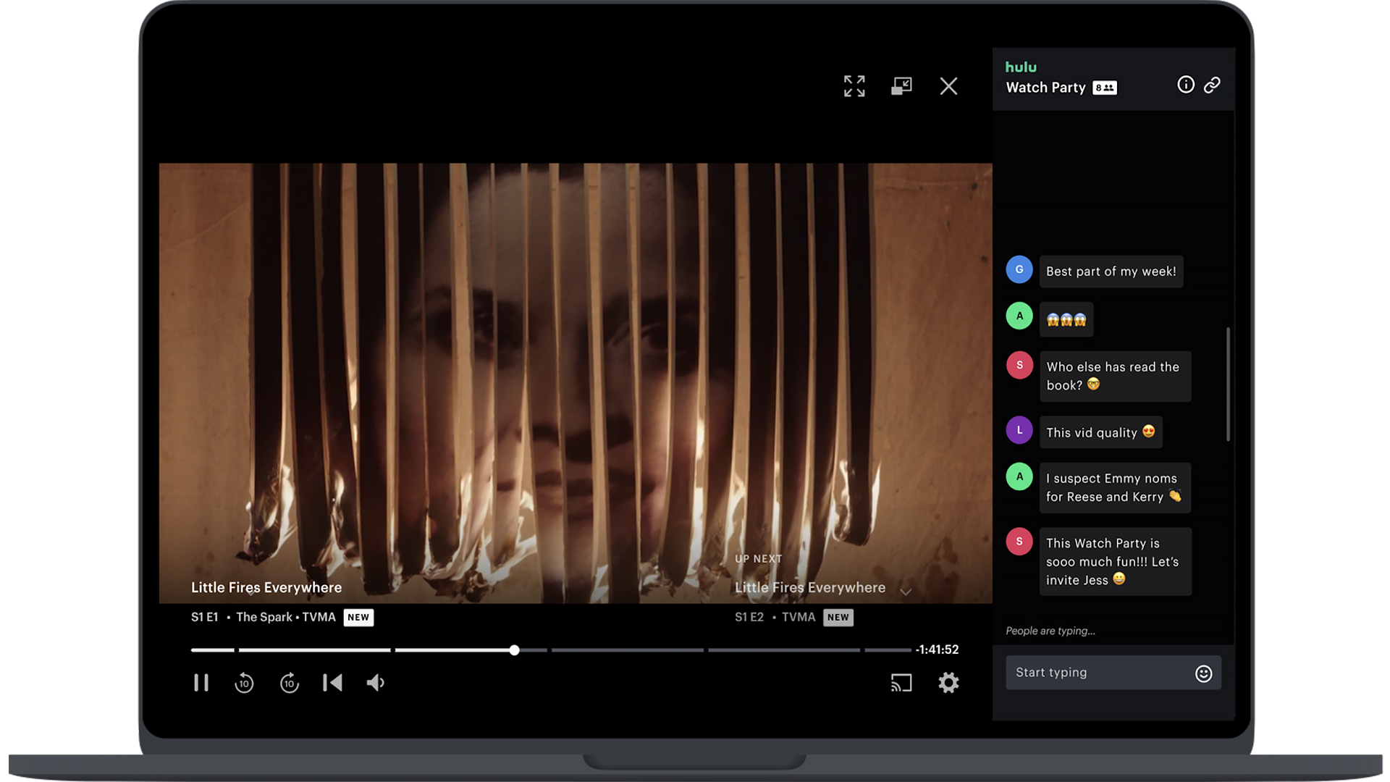The height and width of the screenshot is (782, 1390).
Task: Click the picture-in-picture toggle icon
Action: (901, 86)
